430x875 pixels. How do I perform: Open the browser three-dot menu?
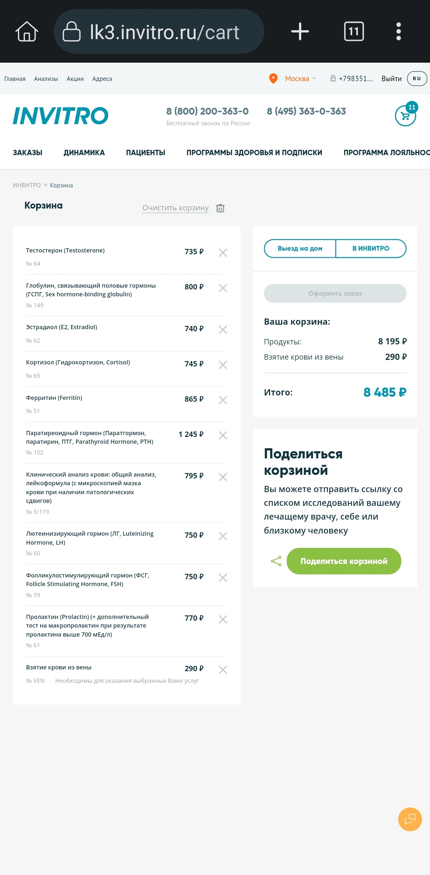tap(398, 32)
